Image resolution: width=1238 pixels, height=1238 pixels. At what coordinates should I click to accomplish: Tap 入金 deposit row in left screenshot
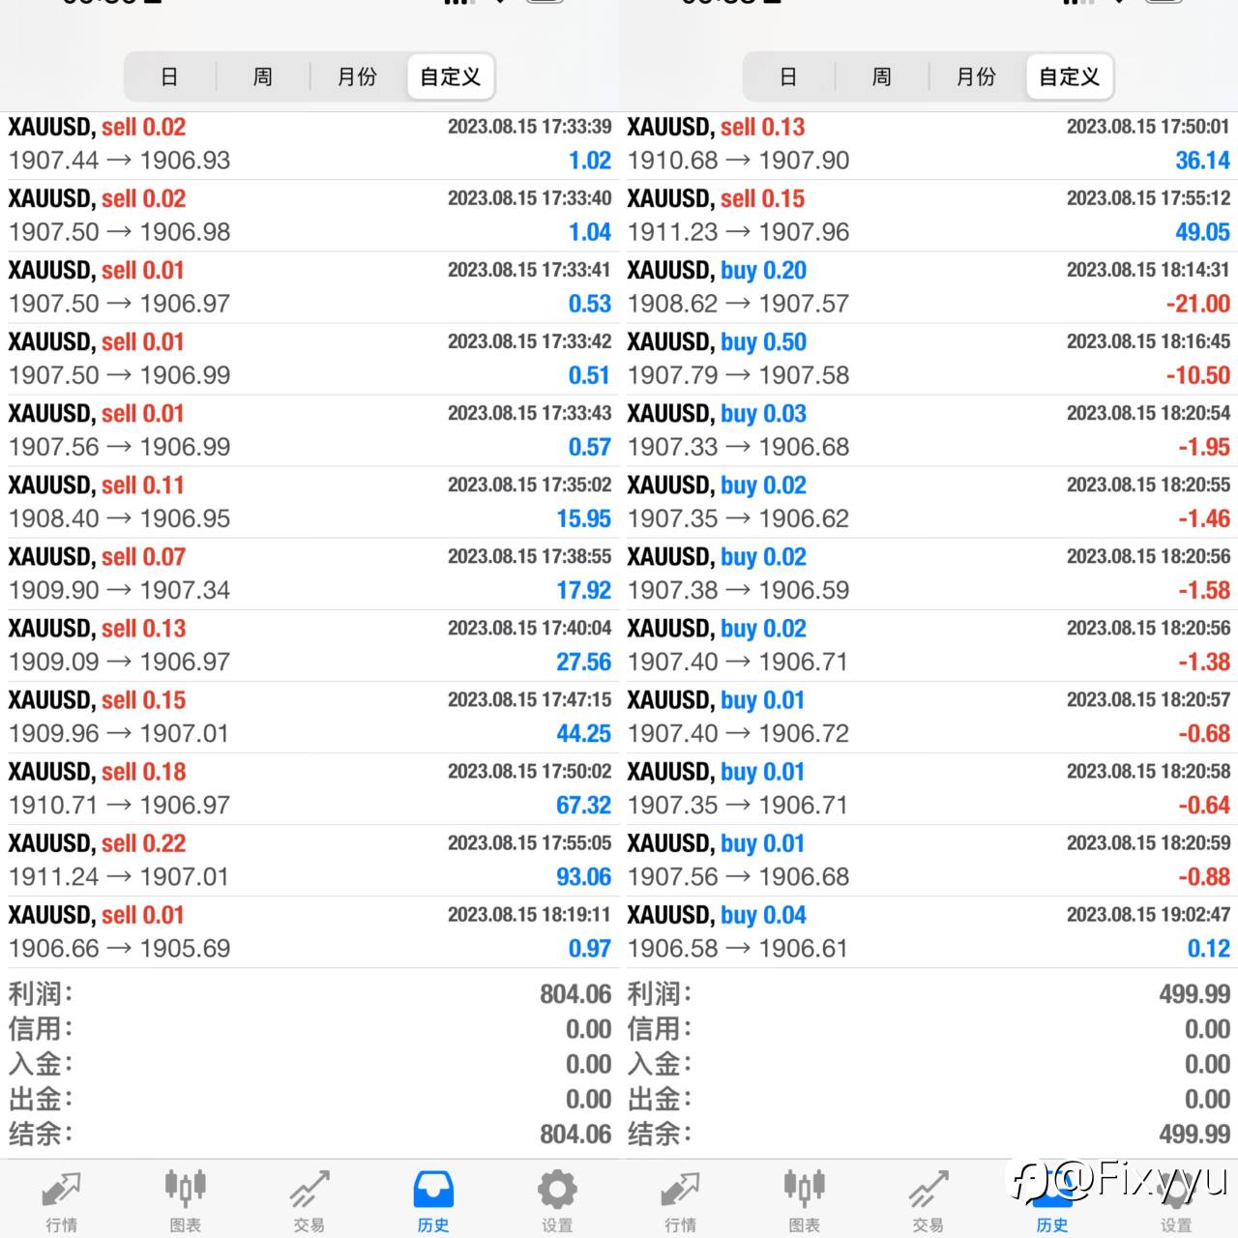click(x=309, y=1064)
